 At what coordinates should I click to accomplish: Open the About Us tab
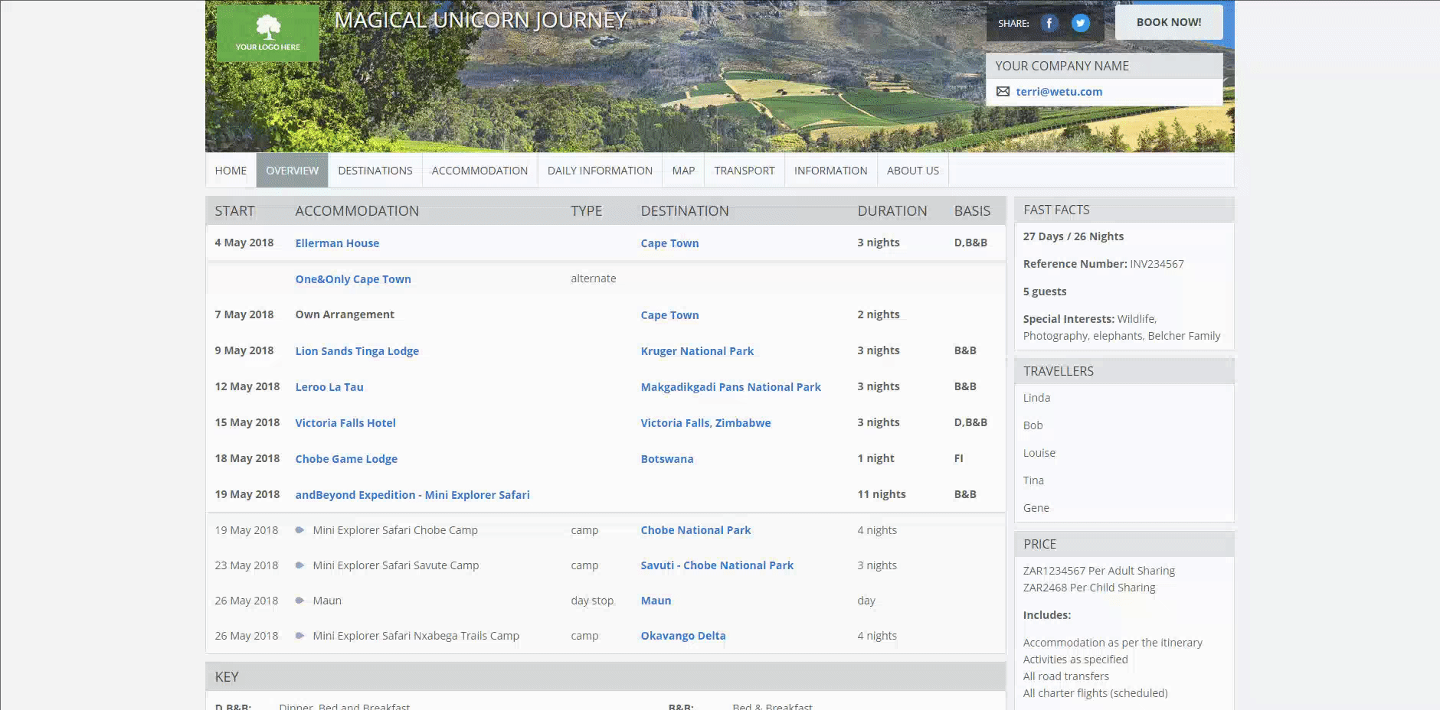point(912,171)
